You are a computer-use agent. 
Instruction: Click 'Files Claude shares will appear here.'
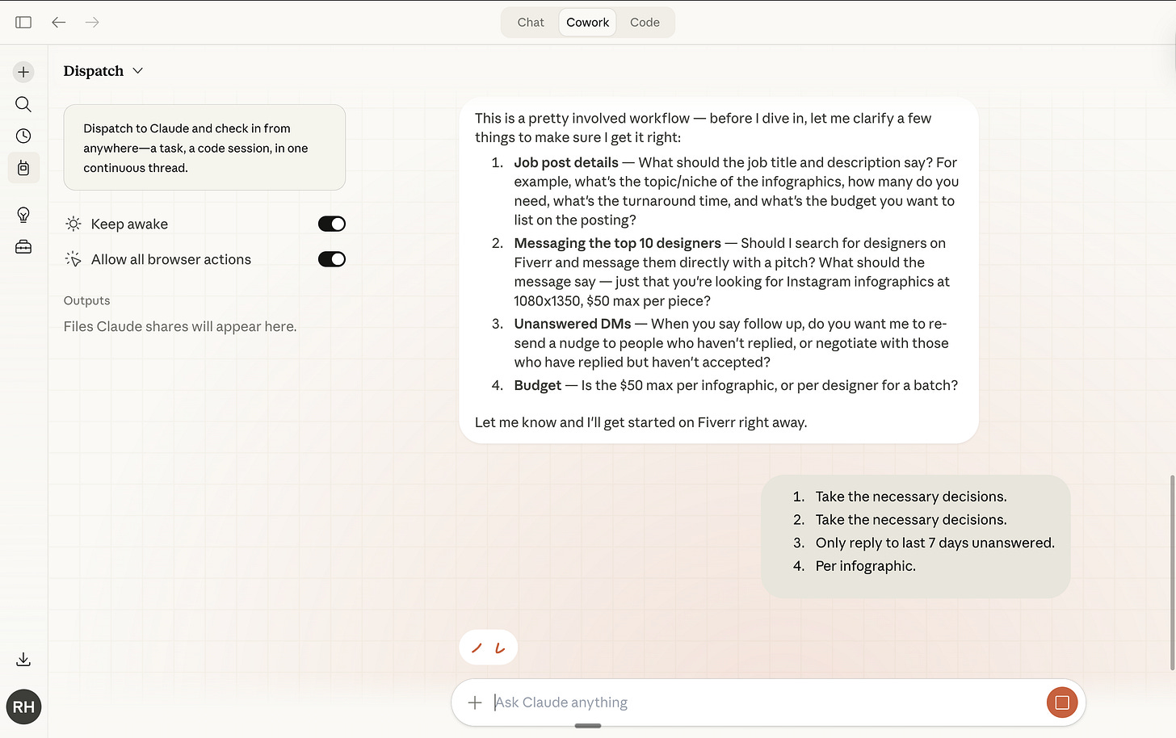tap(180, 326)
